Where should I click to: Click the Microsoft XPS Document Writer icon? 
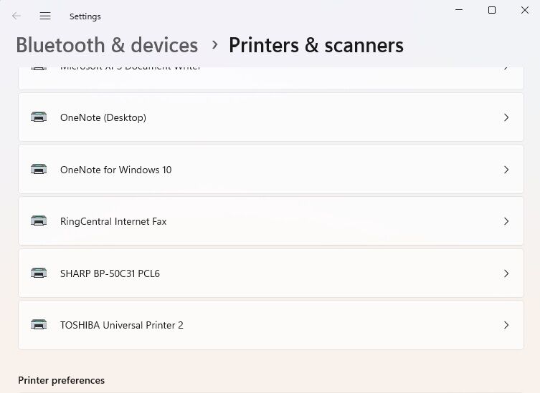(39, 68)
